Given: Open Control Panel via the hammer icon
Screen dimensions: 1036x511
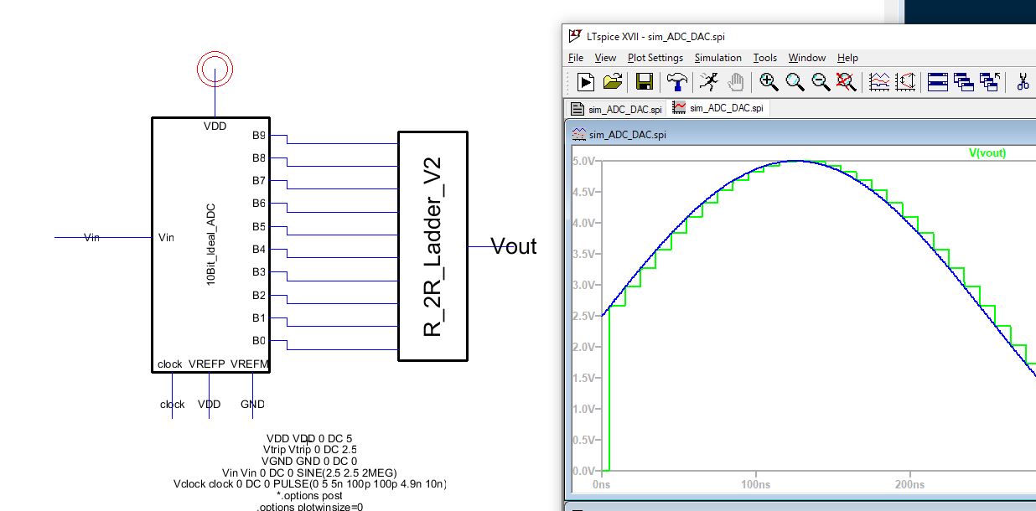Looking at the screenshot, I should tap(677, 81).
